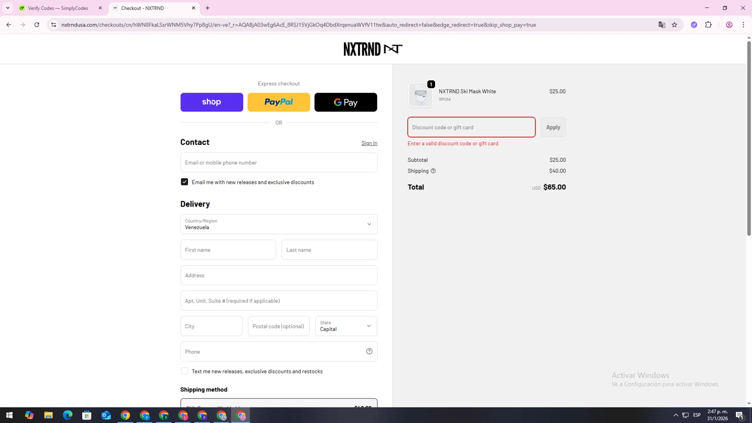The height and width of the screenshot is (423, 752).
Task: Open File Explorer from the taskbar
Action: pos(48,415)
